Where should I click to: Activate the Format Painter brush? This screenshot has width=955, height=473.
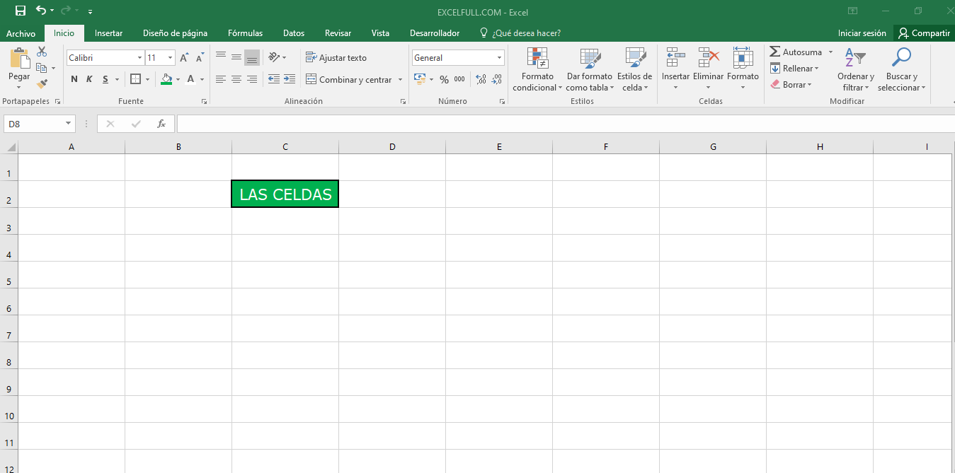click(x=42, y=83)
